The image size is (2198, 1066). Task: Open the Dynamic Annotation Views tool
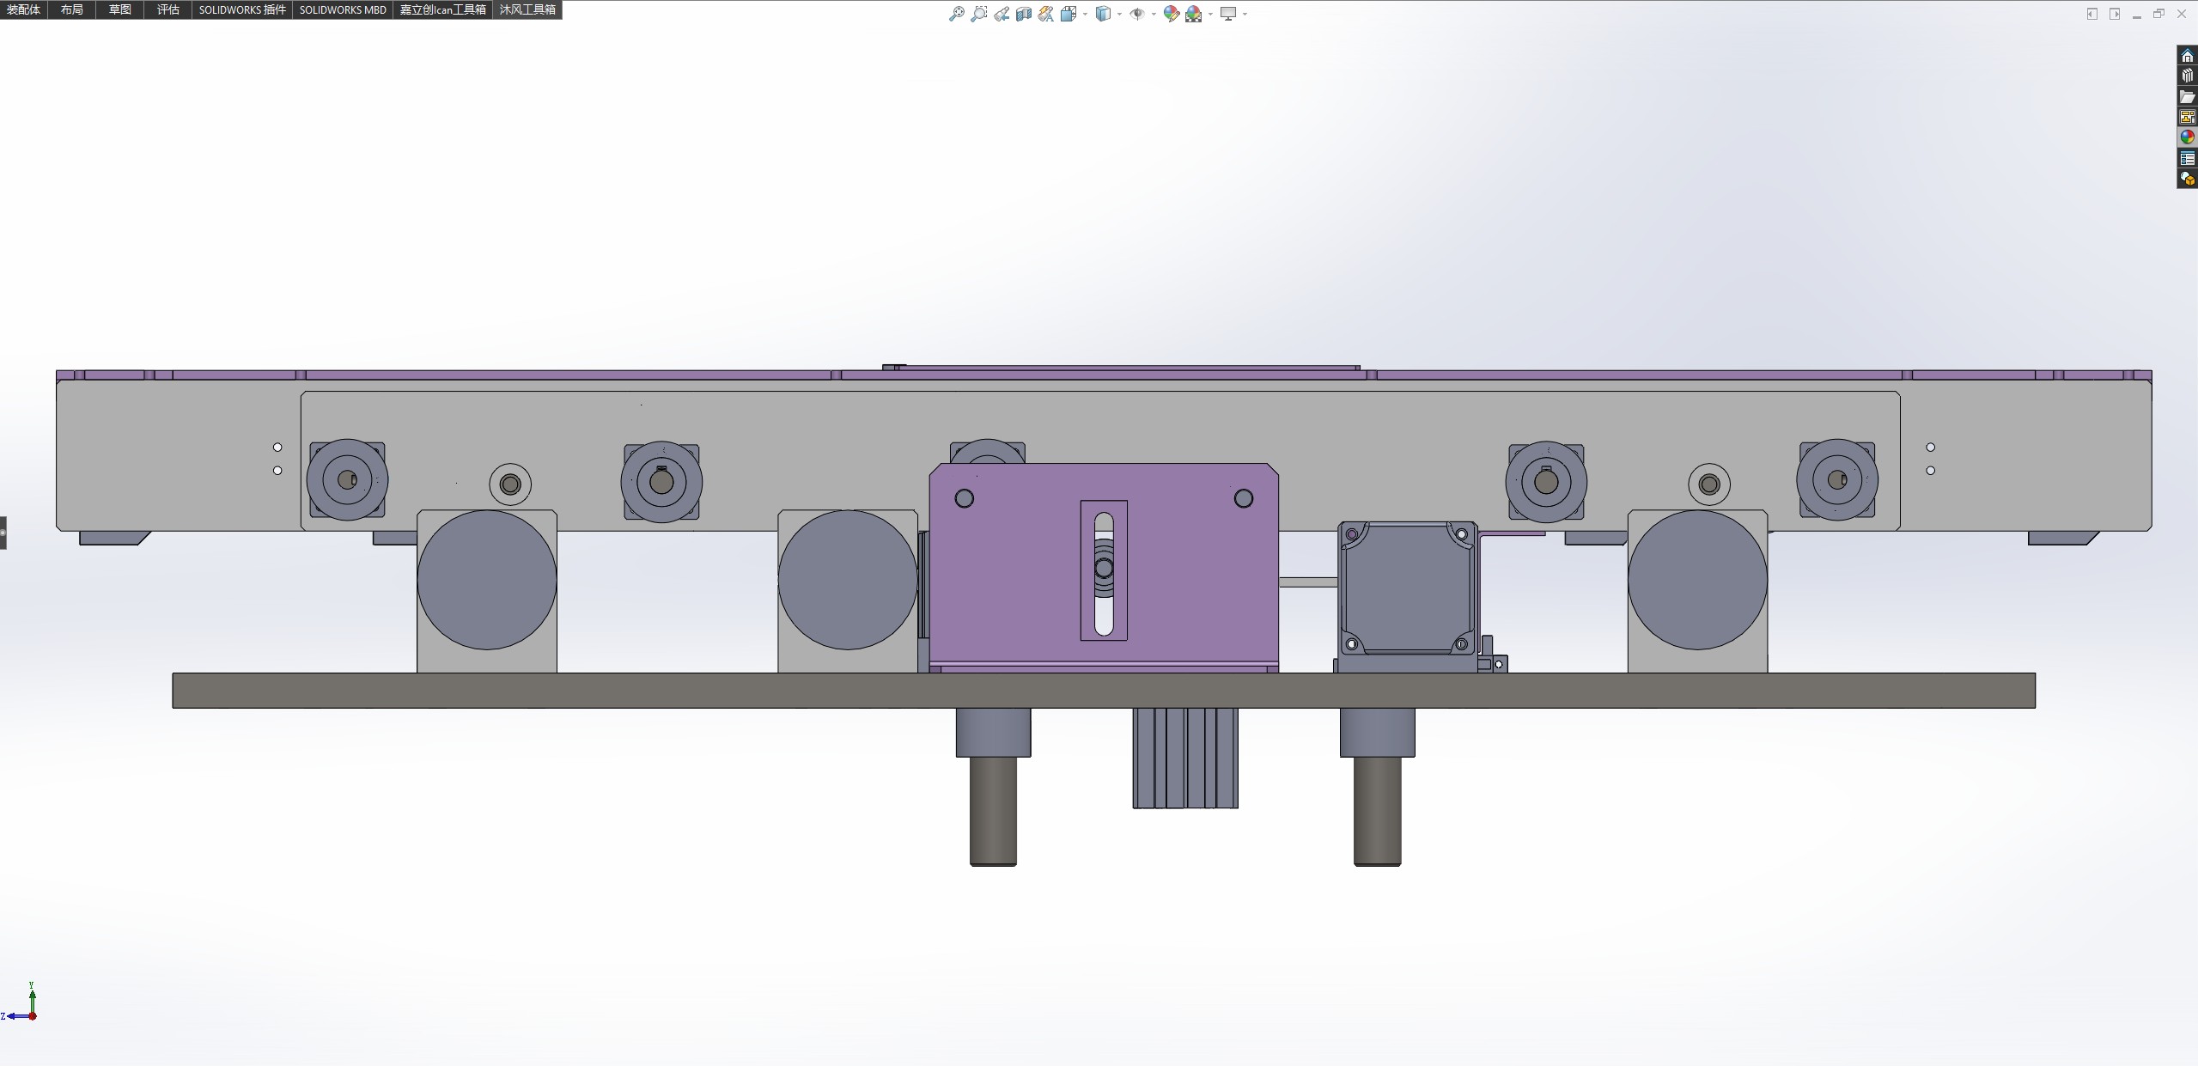[x=1045, y=14]
